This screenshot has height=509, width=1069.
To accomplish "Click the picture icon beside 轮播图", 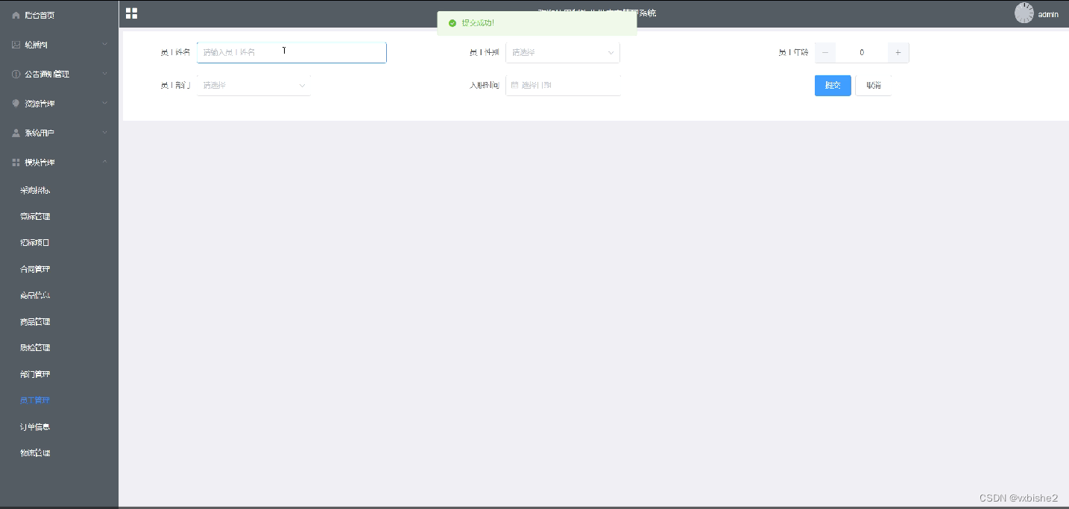I will pyautogui.click(x=16, y=45).
